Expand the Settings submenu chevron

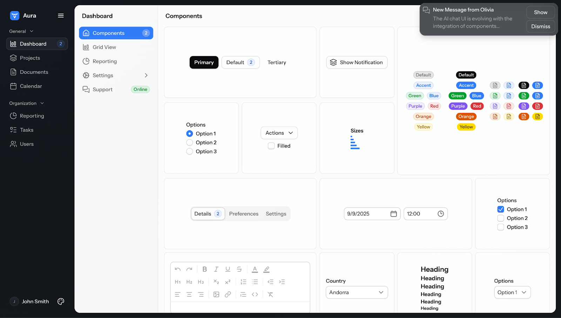point(146,75)
